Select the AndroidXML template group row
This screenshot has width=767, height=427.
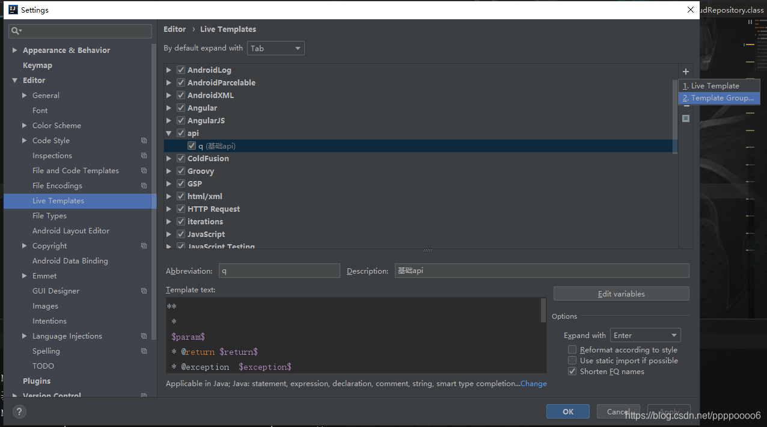[421, 96]
